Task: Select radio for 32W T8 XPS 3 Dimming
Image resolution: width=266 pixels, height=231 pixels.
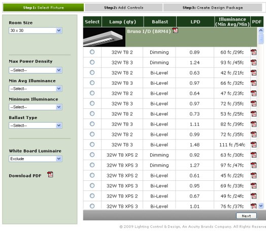Action: click(92, 165)
